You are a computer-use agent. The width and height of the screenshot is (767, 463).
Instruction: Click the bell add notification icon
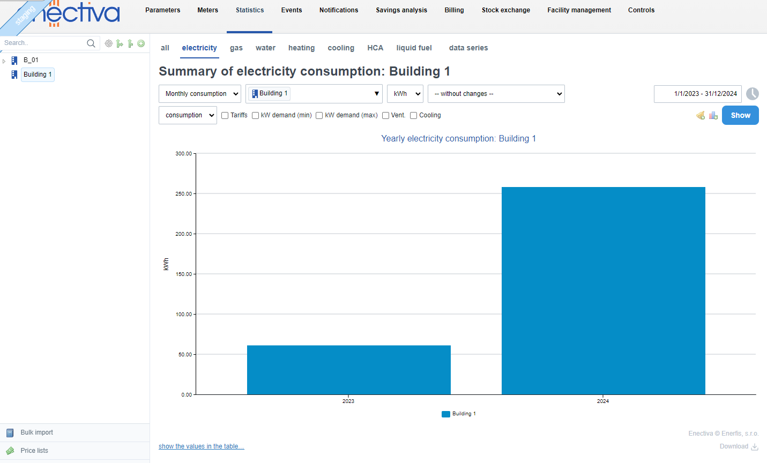click(x=701, y=115)
